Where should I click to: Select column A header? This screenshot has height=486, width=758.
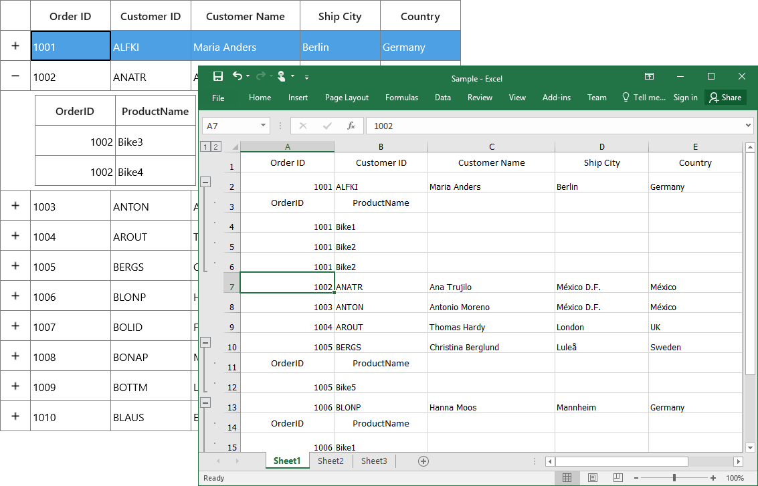point(287,147)
